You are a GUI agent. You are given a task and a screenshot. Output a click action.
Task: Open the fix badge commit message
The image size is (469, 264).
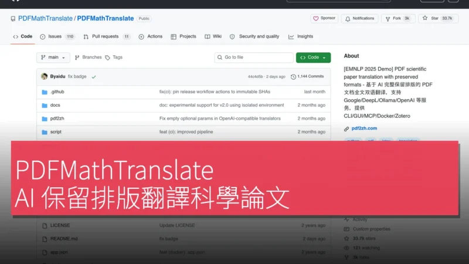pyautogui.click(x=77, y=76)
